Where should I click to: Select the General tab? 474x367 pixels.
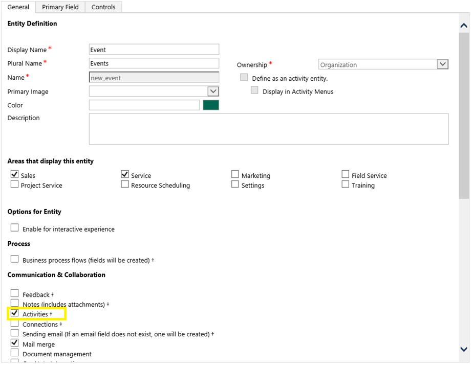pos(18,7)
